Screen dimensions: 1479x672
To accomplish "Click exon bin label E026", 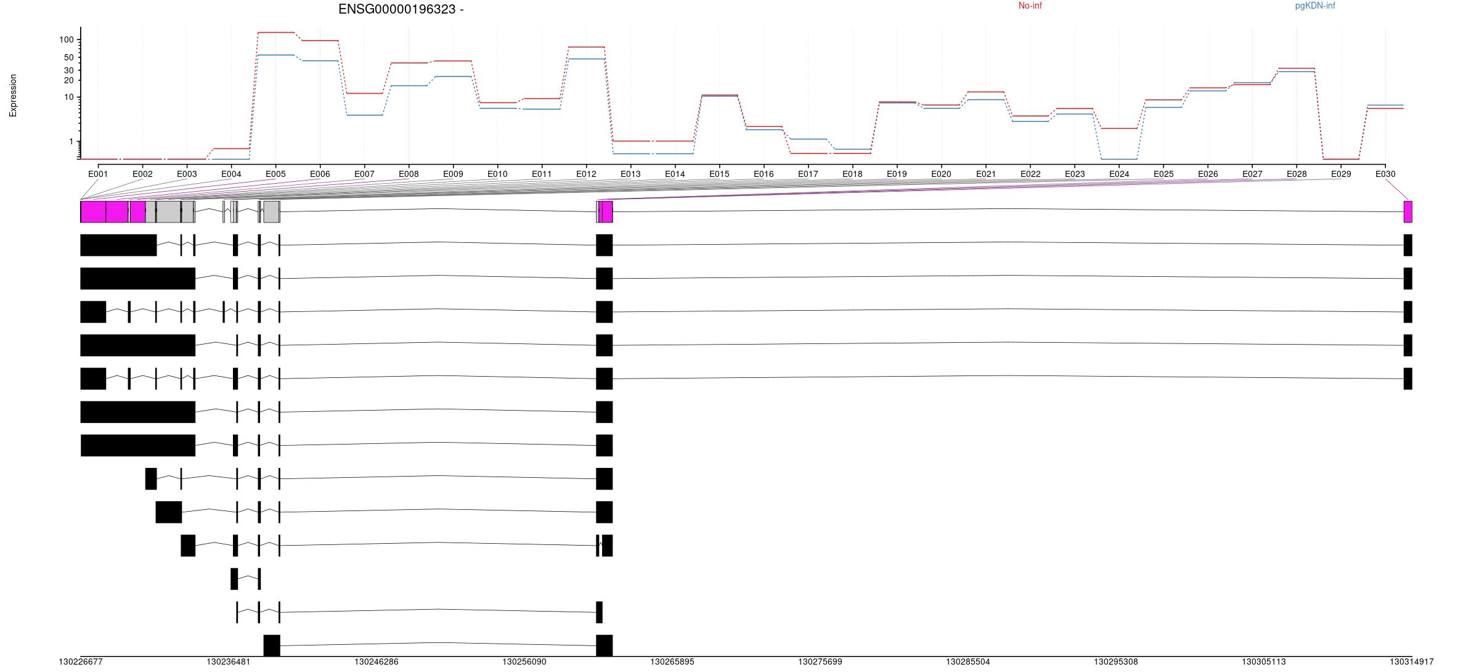I will (x=1208, y=174).
